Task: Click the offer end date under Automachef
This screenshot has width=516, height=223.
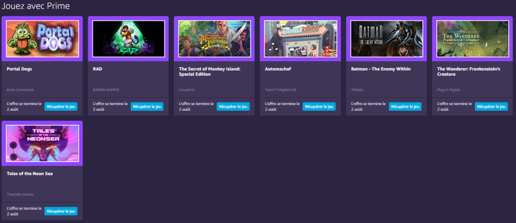Action: [282, 107]
